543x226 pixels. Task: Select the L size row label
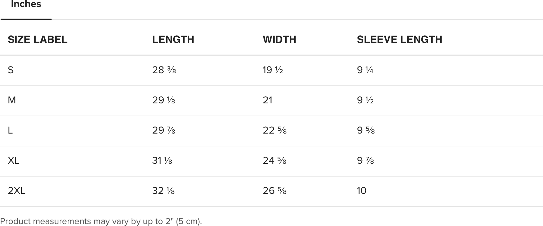[x=10, y=130]
